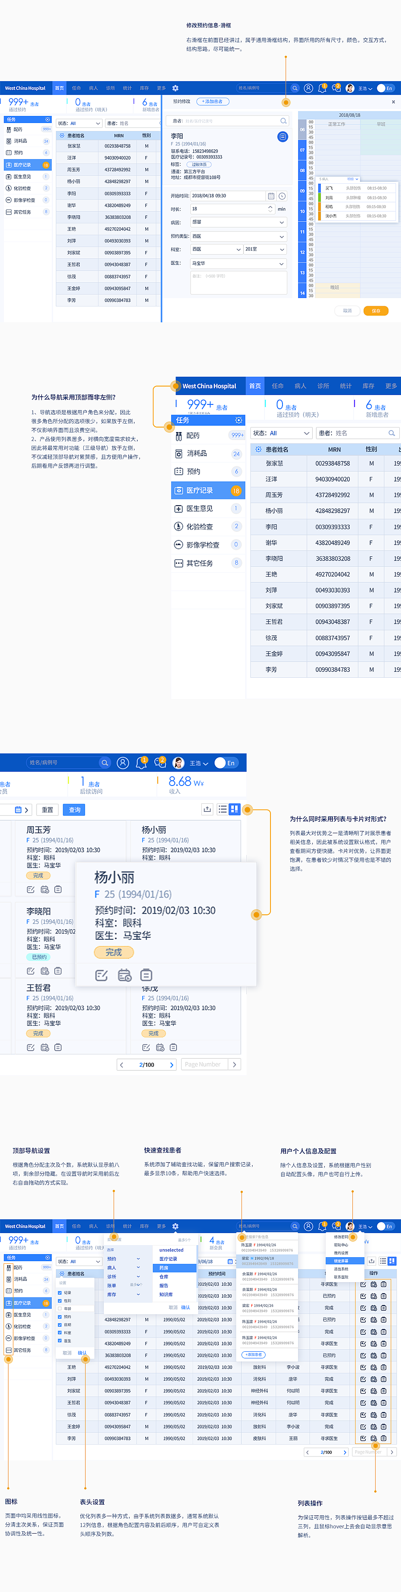This screenshot has width=401, height=1592.
Task: Select 医疗记录 in the enlarged sidebar
Action: point(208,490)
